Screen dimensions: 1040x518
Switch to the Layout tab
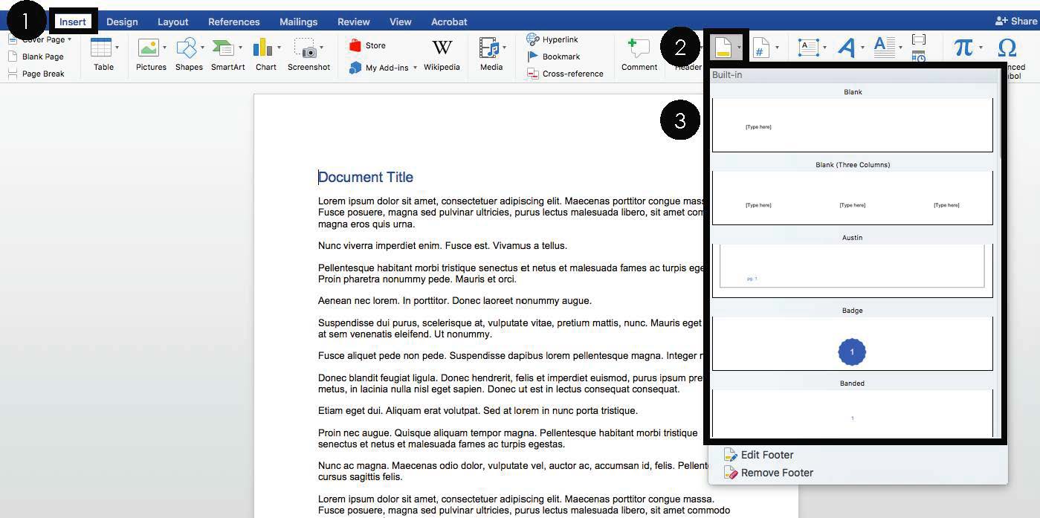click(173, 22)
